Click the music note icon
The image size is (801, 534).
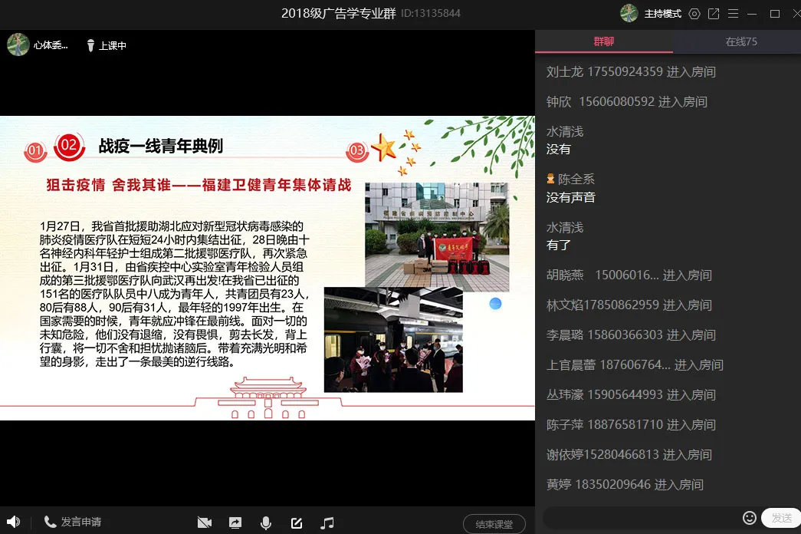[x=327, y=522]
